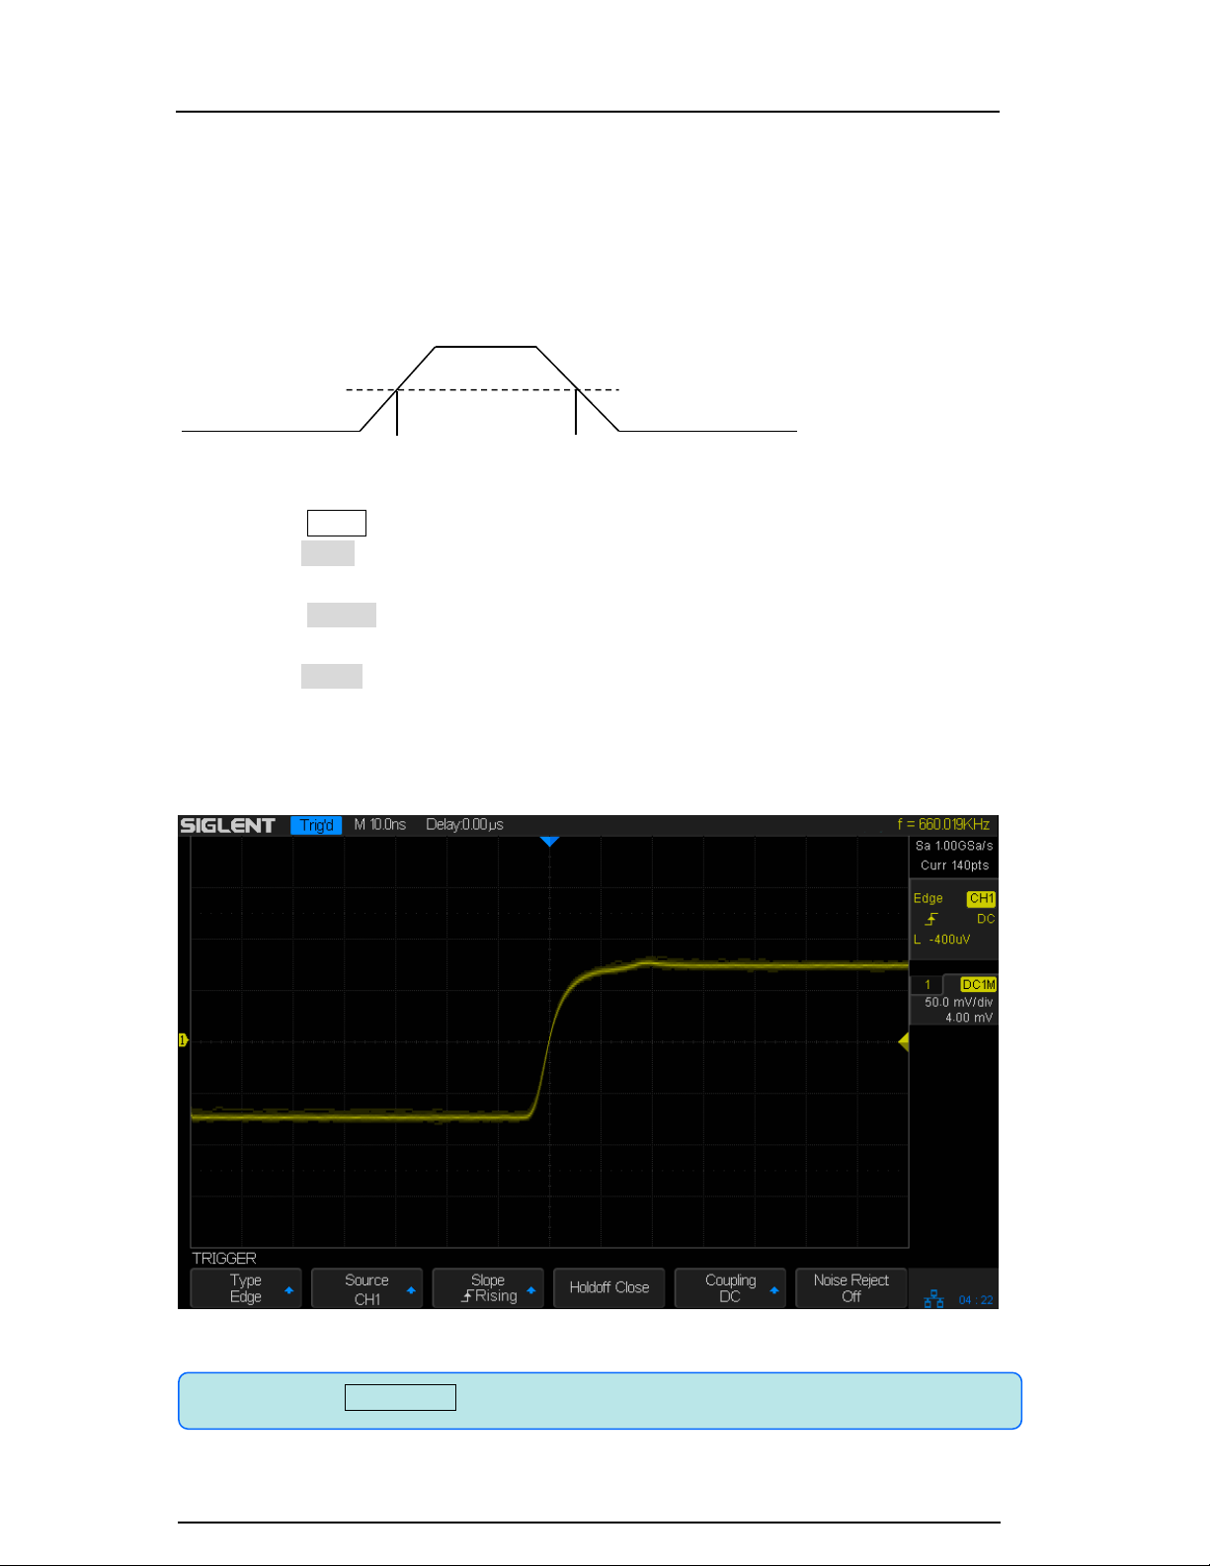Viewport: 1210px width, 1566px height.
Task: Click the TRIGGER menu title
Action: pyautogui.click(x=224, y=1259)
